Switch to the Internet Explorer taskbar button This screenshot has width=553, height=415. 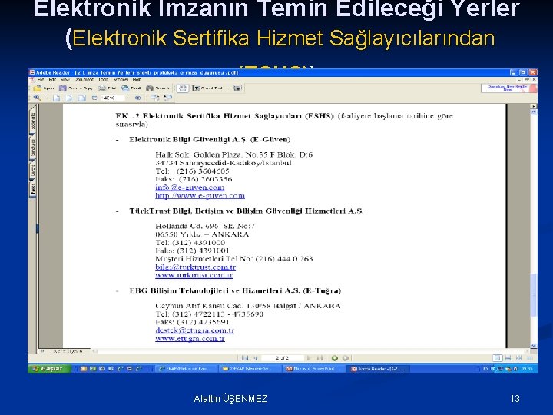pyautogui.click(x=186, y=369)
